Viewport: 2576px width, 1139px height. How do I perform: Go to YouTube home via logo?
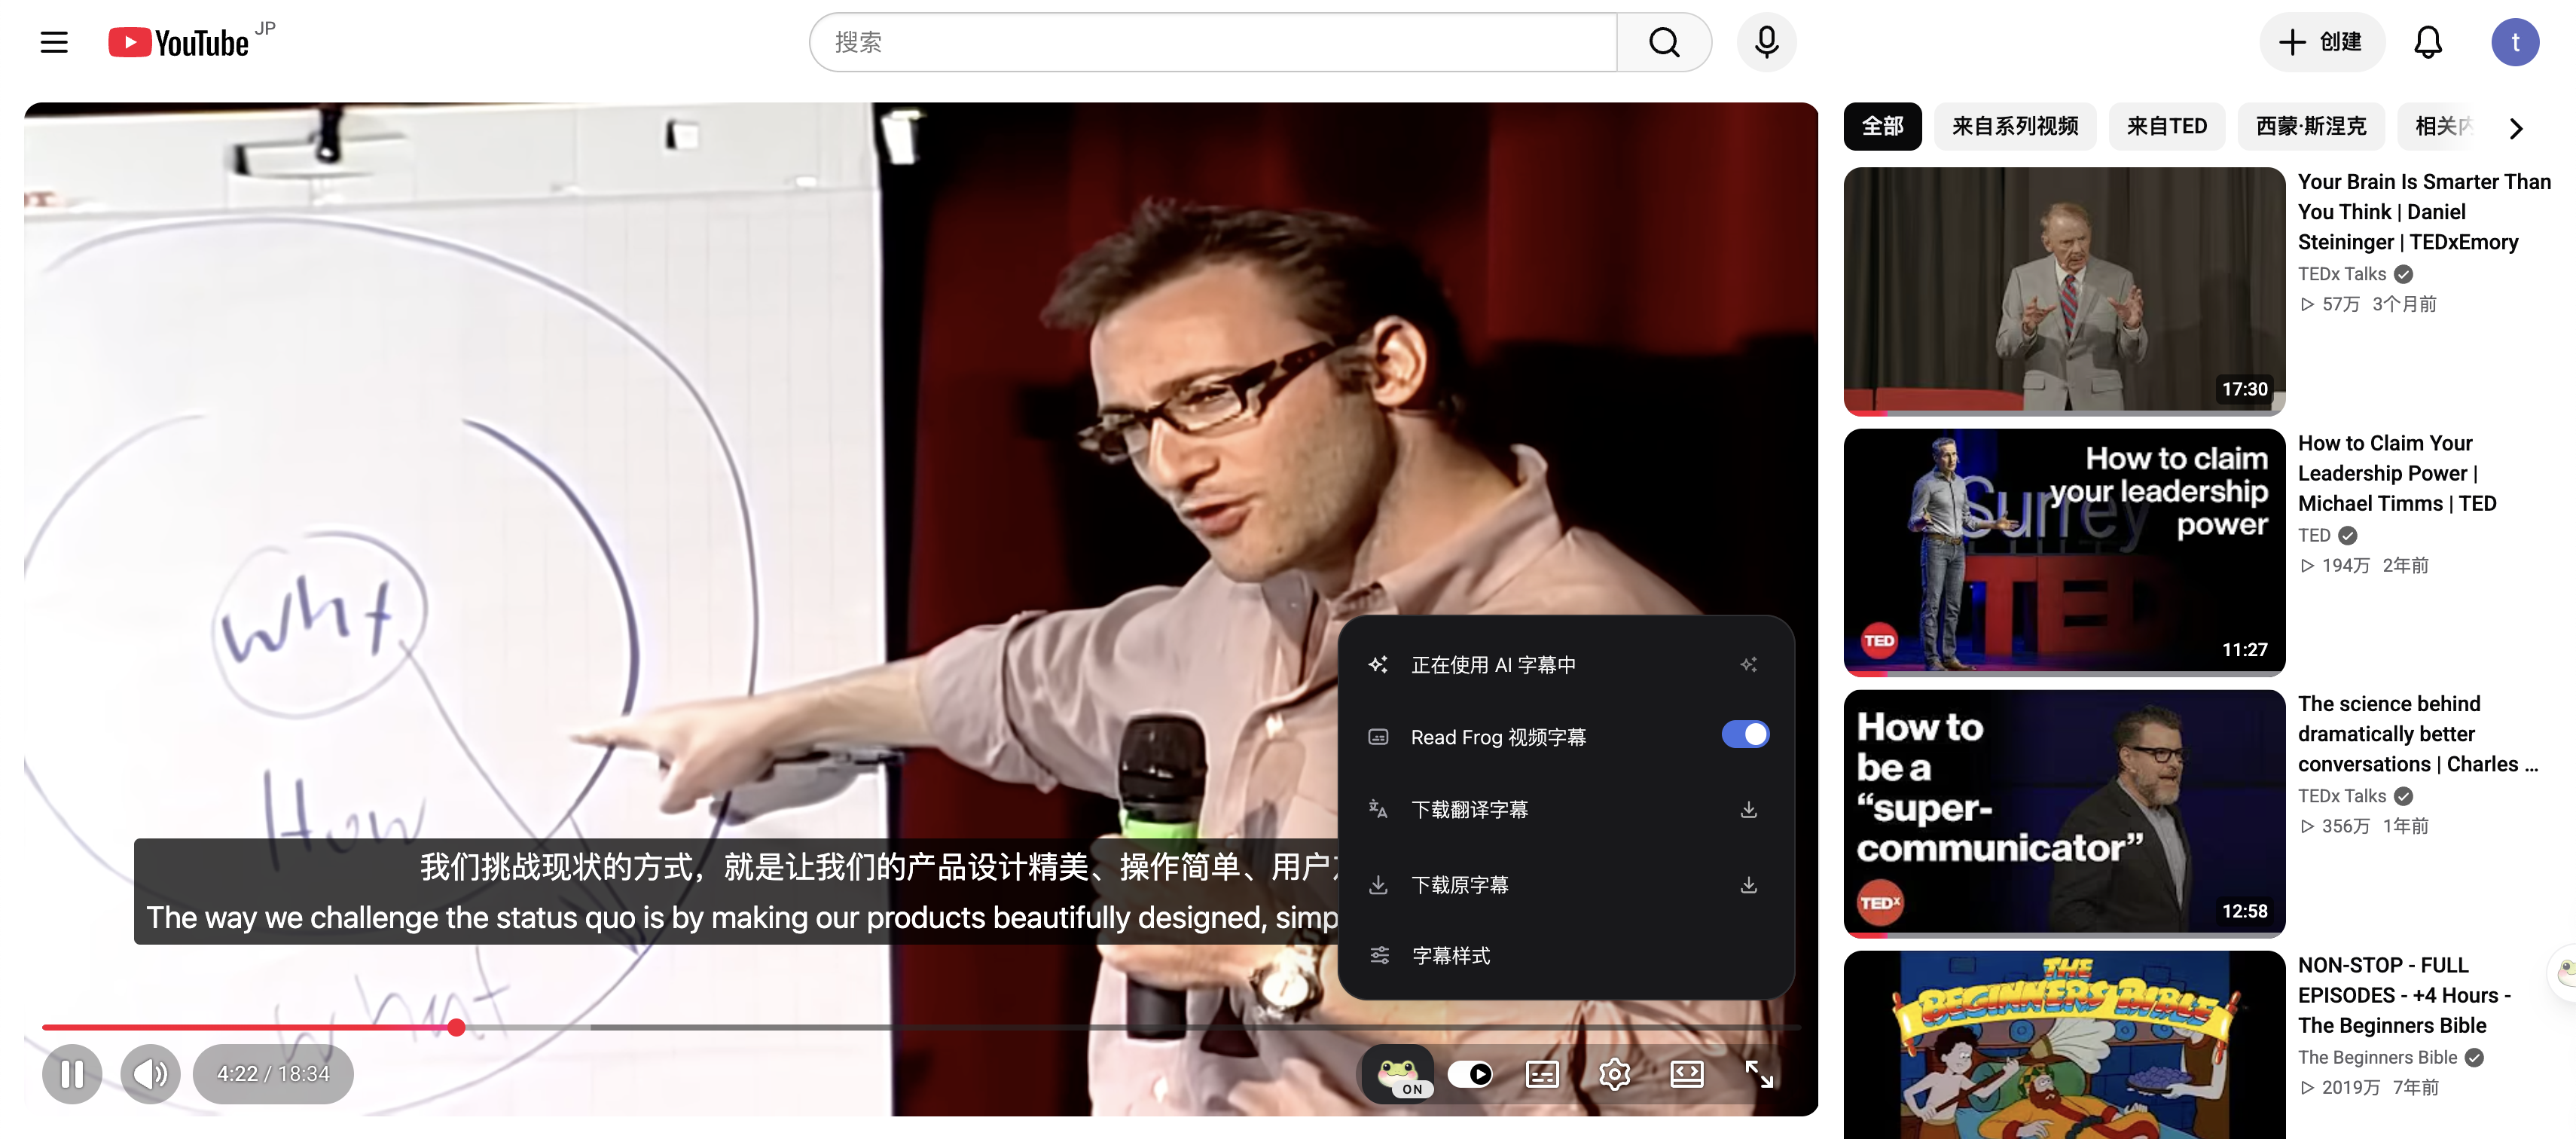179,42
